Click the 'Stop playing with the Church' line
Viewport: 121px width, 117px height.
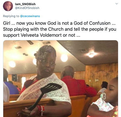coord(60,29)
